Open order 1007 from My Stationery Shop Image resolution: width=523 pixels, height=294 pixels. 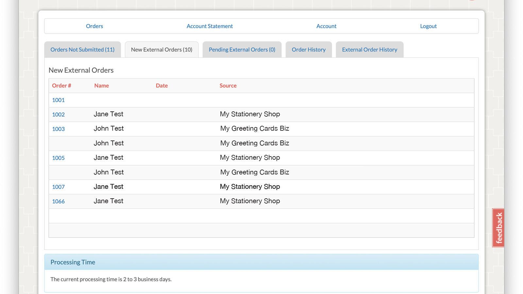point(58,187)
